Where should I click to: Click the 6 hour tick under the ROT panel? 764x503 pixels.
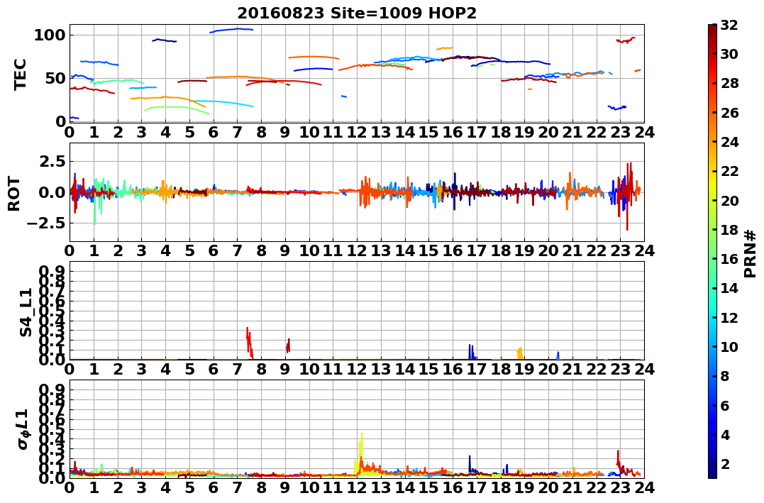214,251
